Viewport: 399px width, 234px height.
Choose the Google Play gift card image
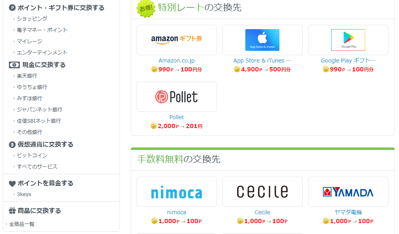[x=348, y=40]
